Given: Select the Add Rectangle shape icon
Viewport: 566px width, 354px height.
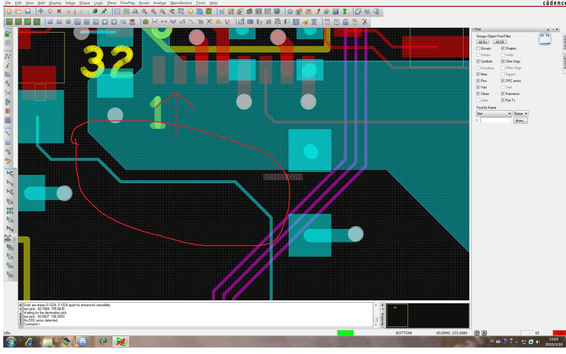Looking at the screenshot, I should pos(59,22).
